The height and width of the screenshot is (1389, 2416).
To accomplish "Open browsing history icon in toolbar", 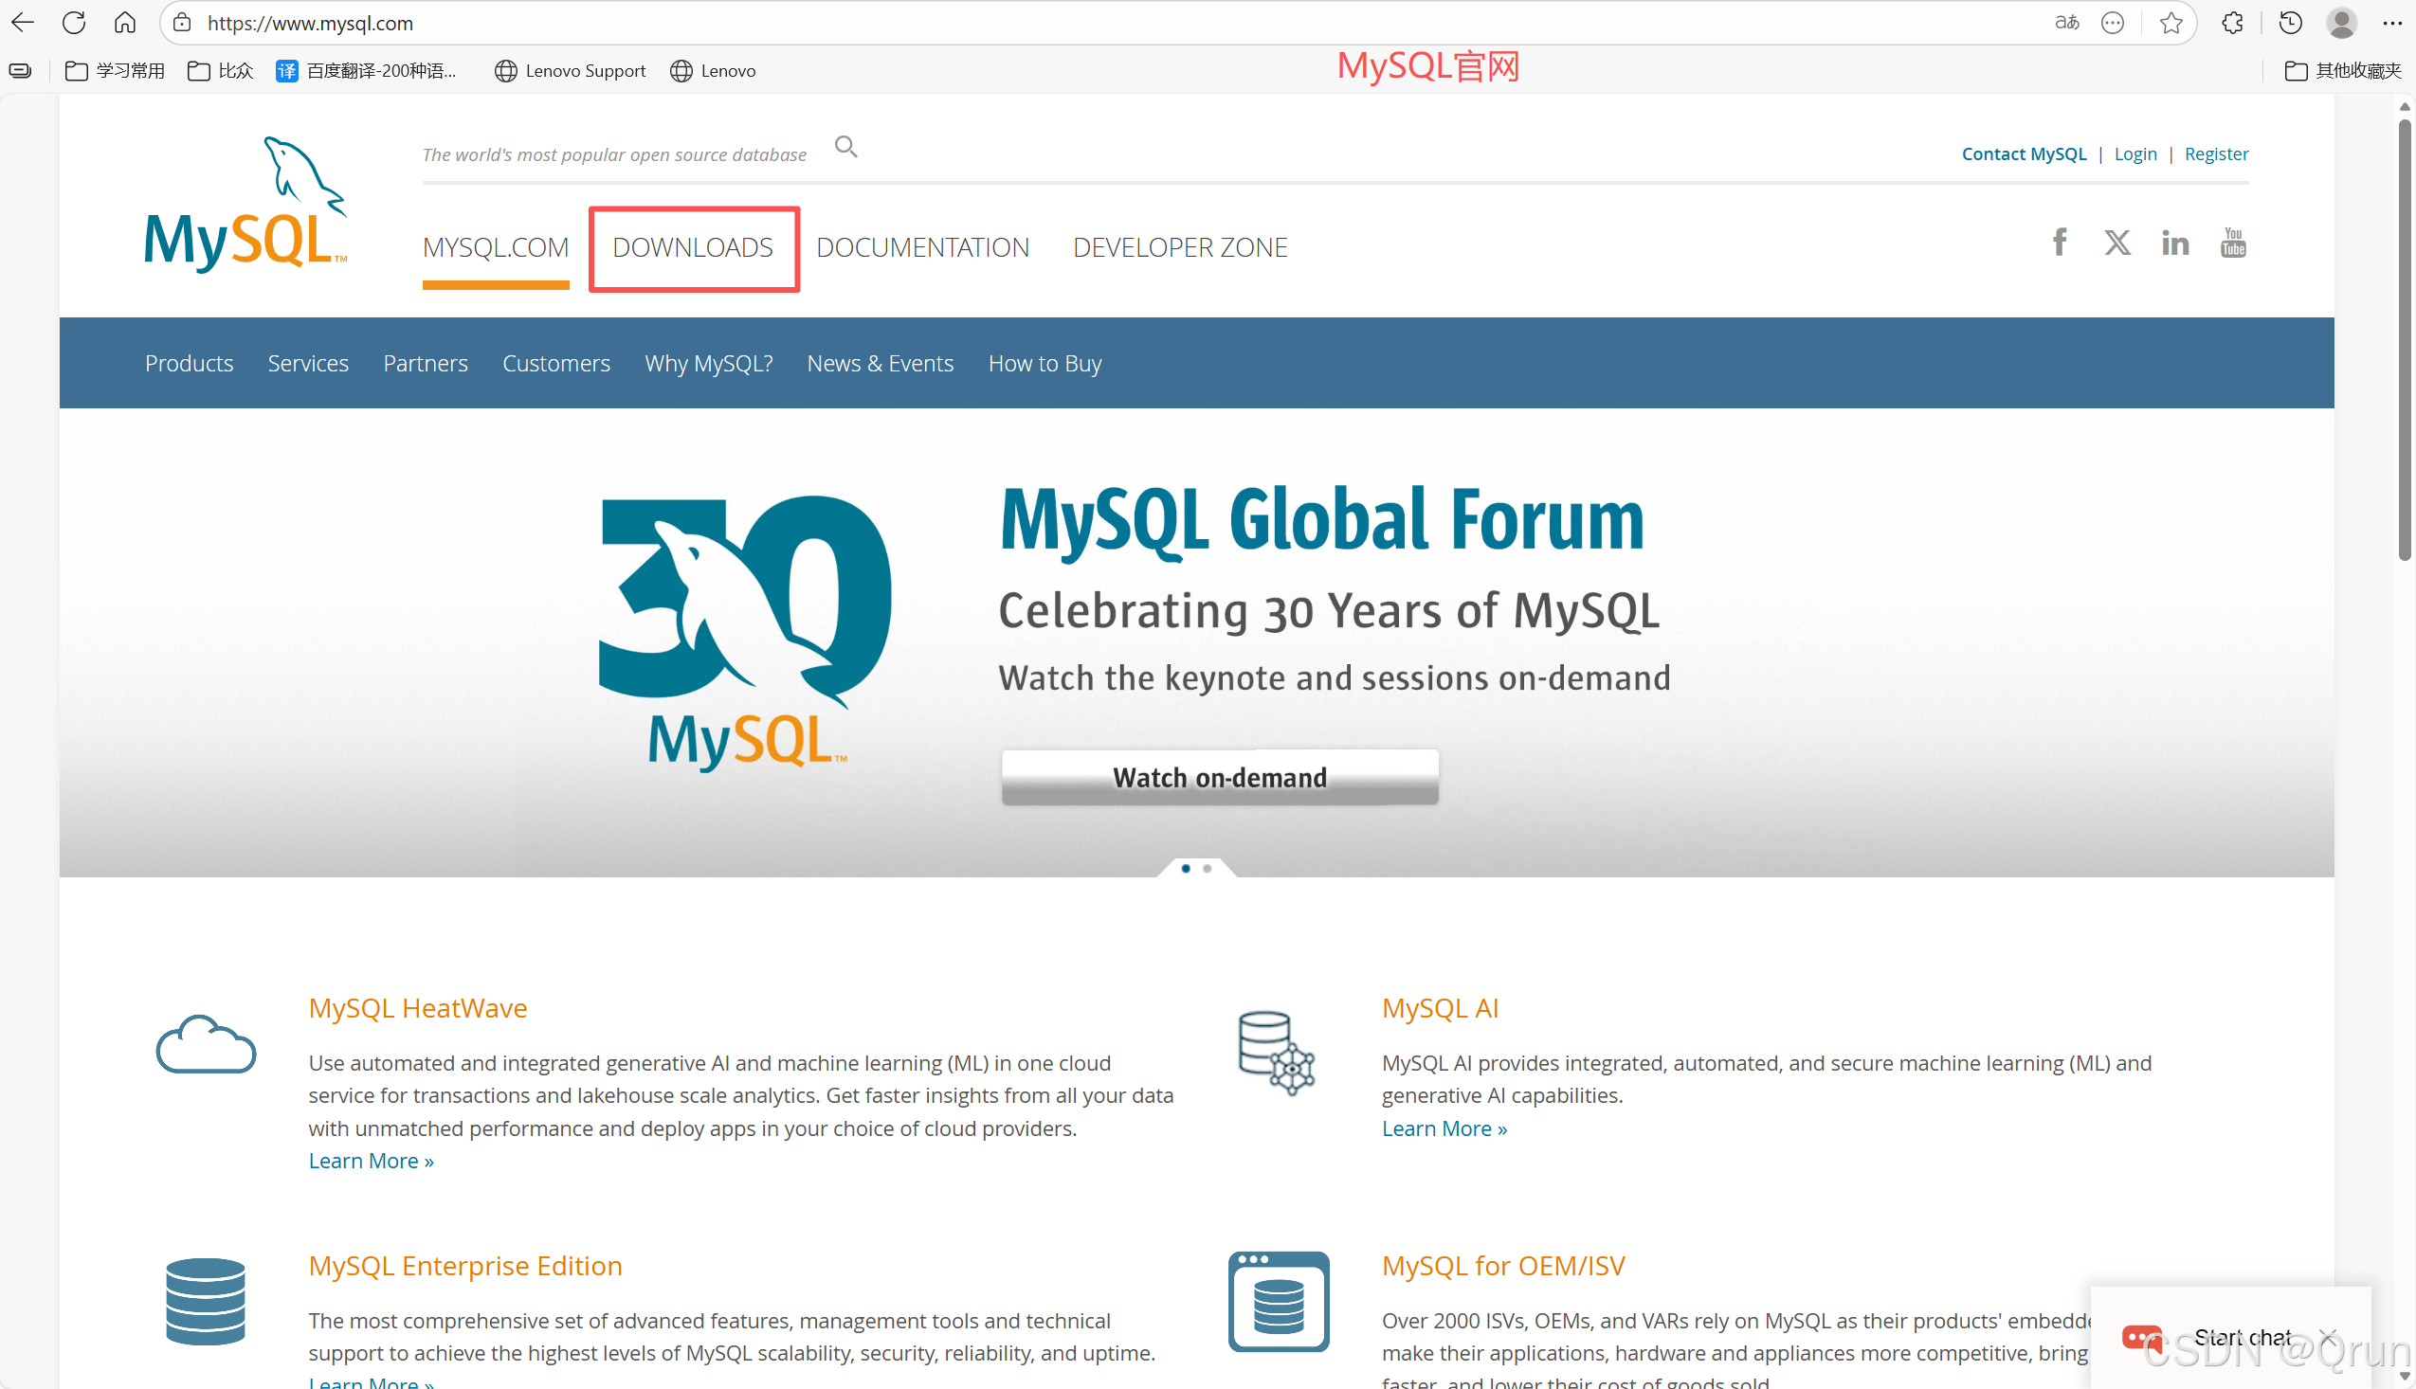I will pyautogui.click(x=2290, y=22).
